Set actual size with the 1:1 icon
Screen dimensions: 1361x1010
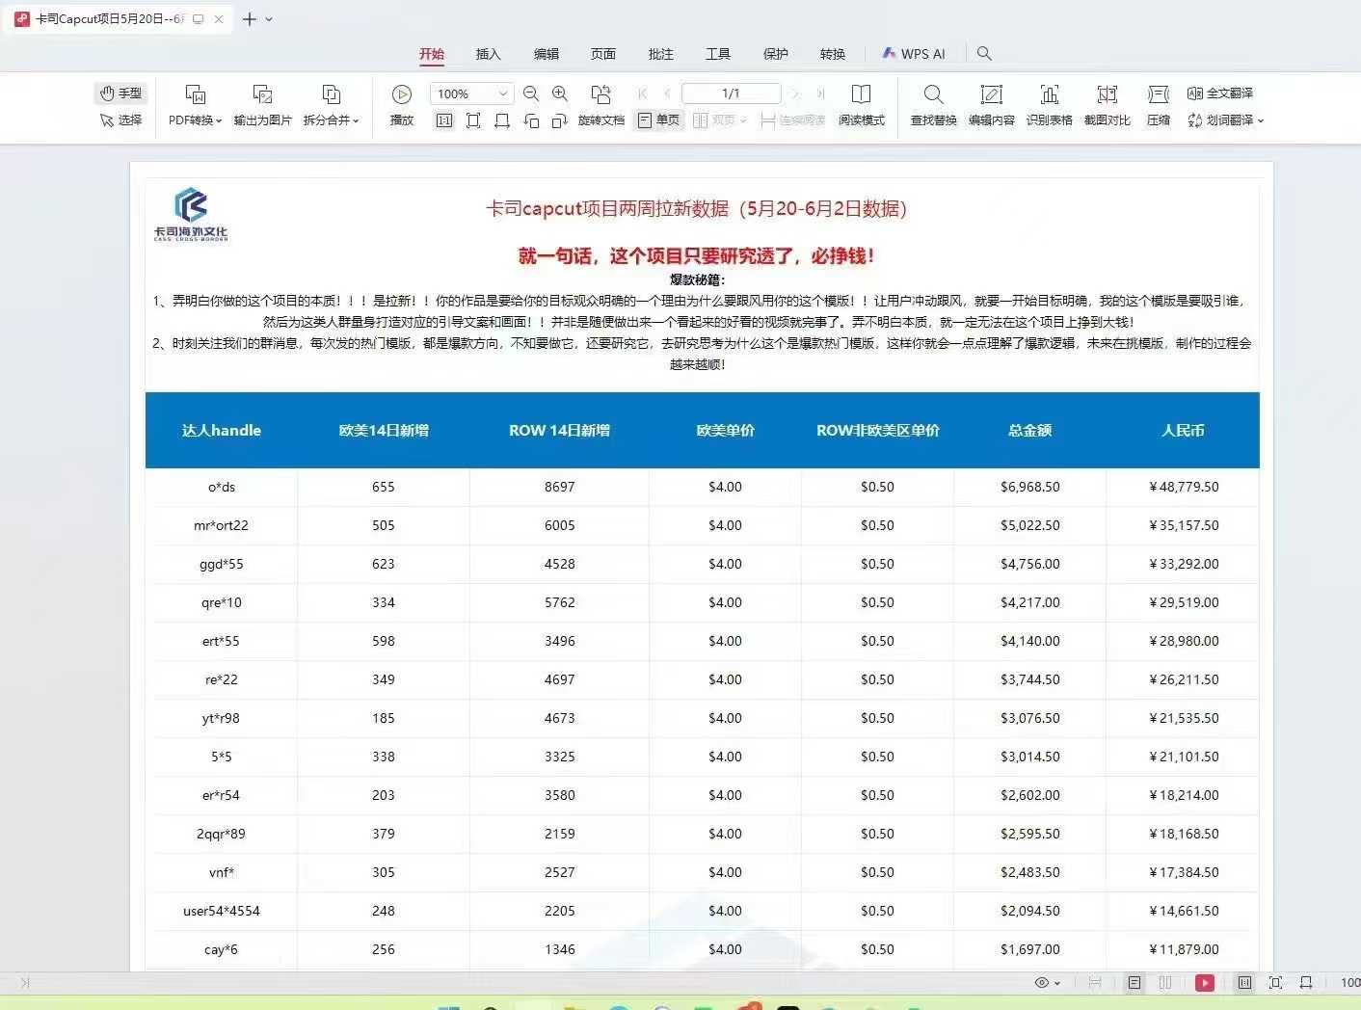tap(444, 120)
